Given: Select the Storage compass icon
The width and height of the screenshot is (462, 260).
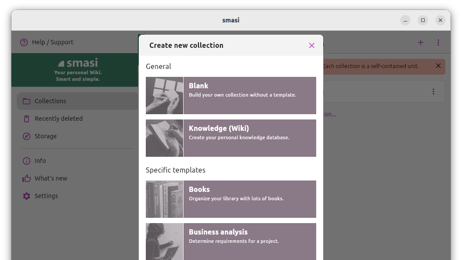Looking at the screenshot, I should (26, 136).
